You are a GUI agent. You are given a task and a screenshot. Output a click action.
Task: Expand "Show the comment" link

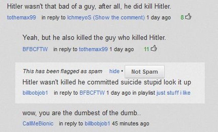pos(119,17)
